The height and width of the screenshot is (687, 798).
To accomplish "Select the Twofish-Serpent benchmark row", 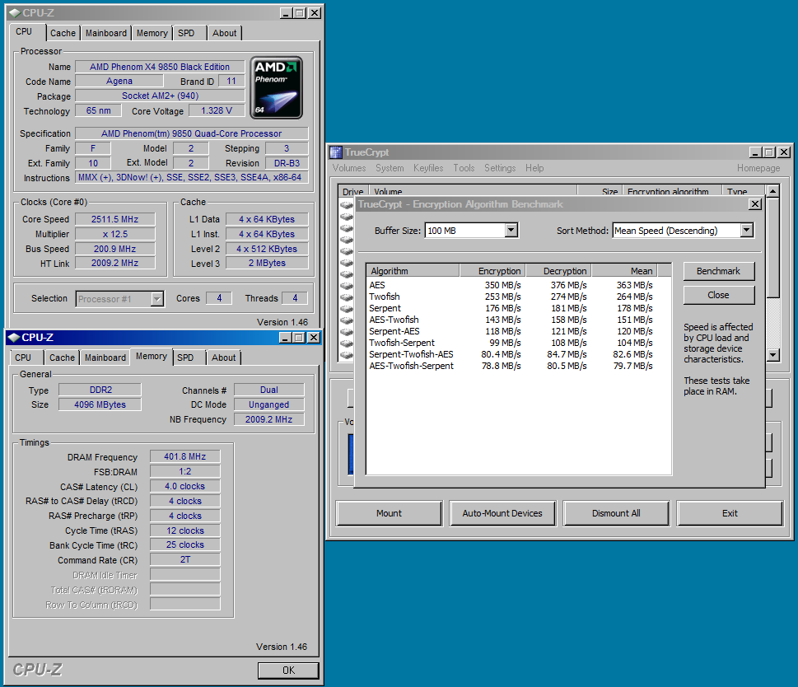I will 511,343.
